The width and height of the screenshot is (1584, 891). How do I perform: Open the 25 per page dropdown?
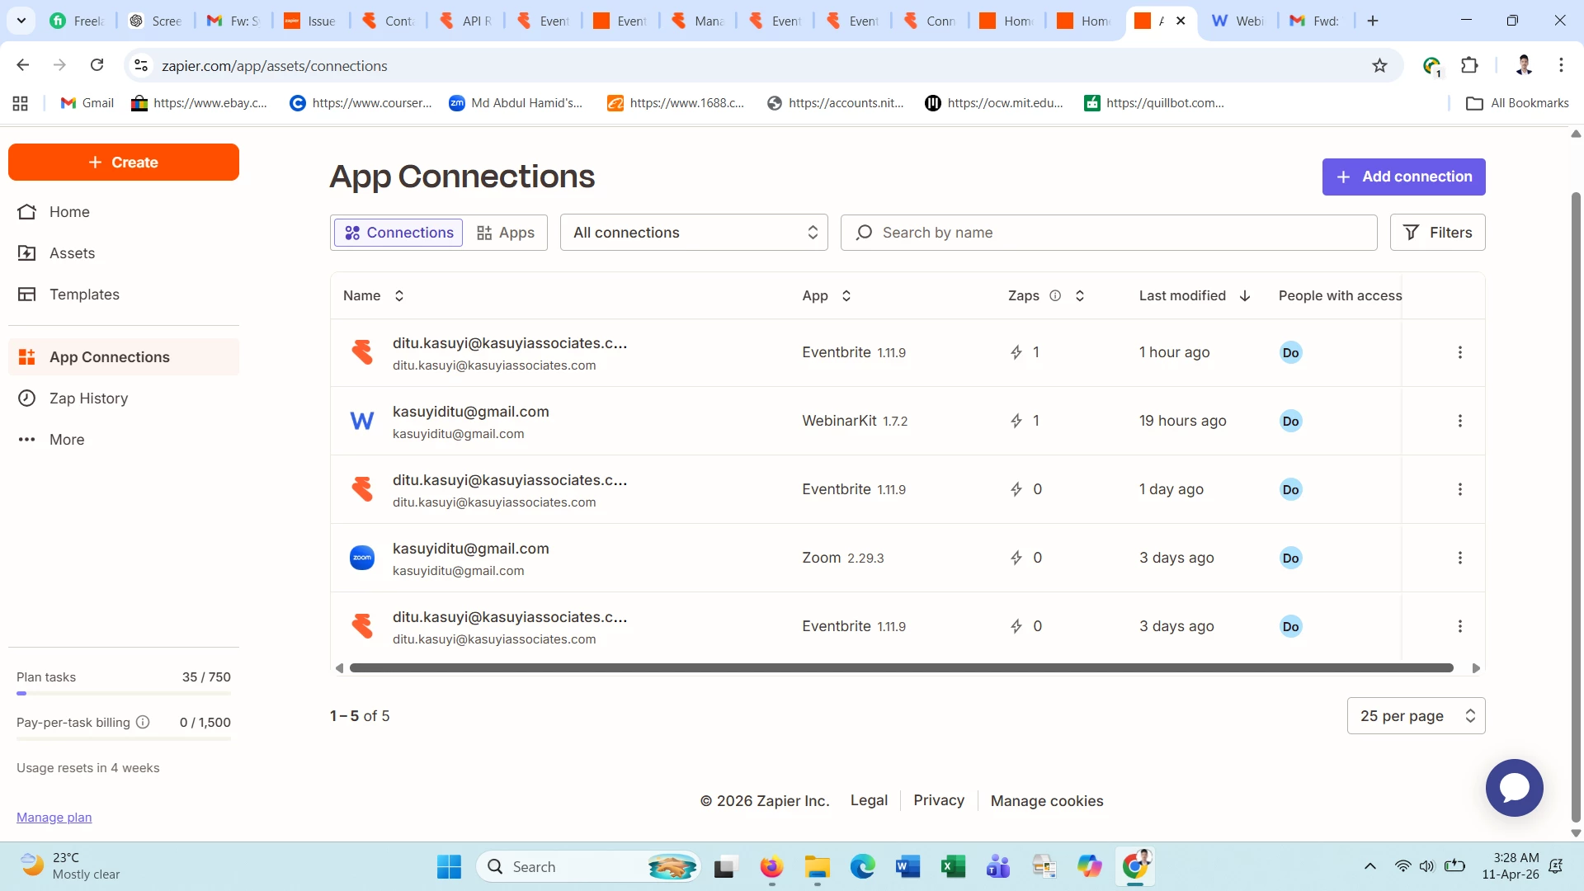click(x=1416, y=716)
